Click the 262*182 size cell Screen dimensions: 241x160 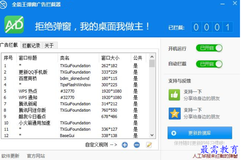pos(109,66)
